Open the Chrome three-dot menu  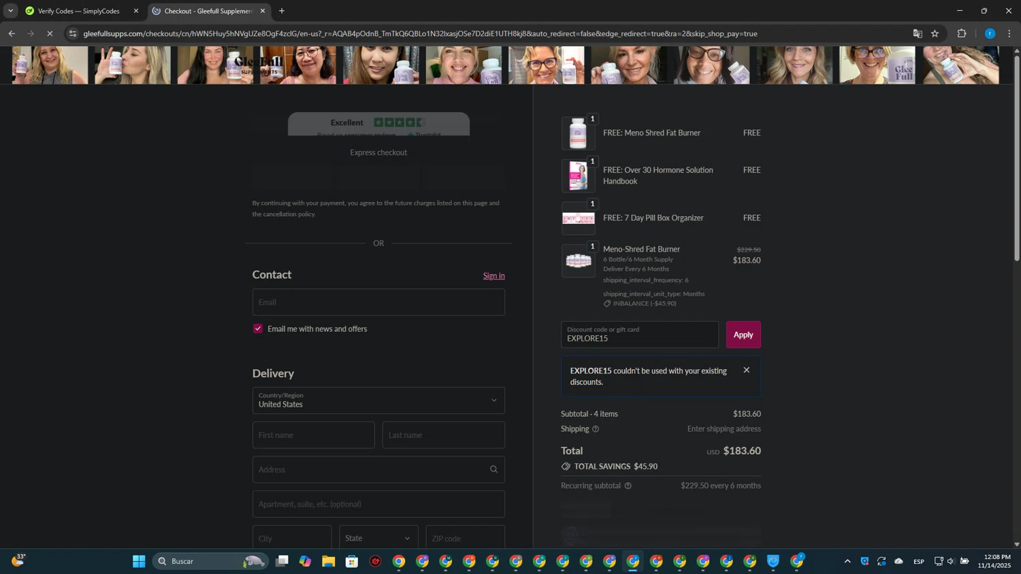pos(1009,33)
